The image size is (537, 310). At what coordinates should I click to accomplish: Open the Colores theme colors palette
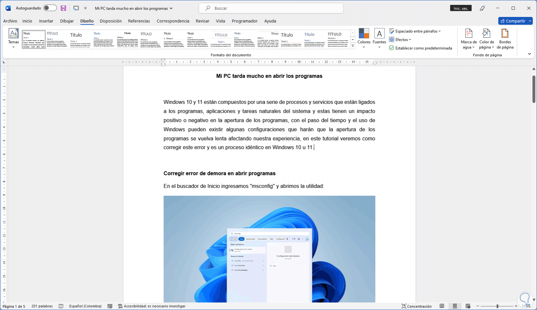364,38
